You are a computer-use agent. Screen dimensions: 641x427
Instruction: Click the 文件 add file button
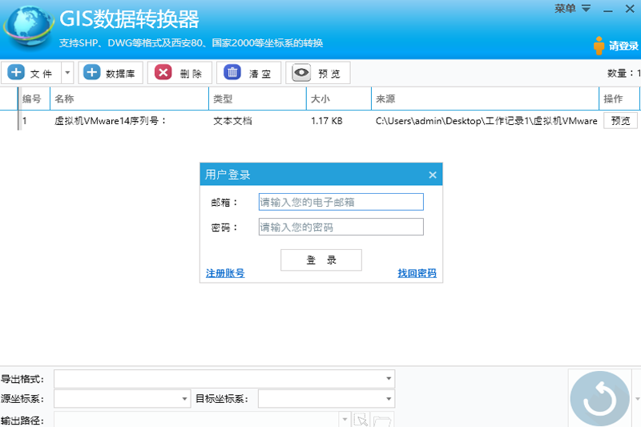click(x=31, y=73)
